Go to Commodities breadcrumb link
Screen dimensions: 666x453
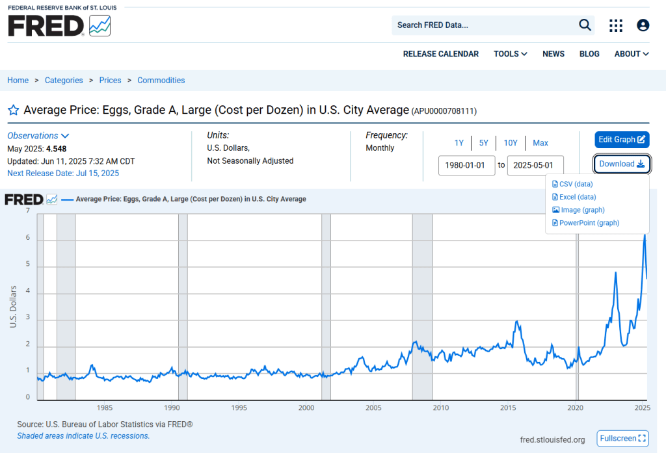161,81
